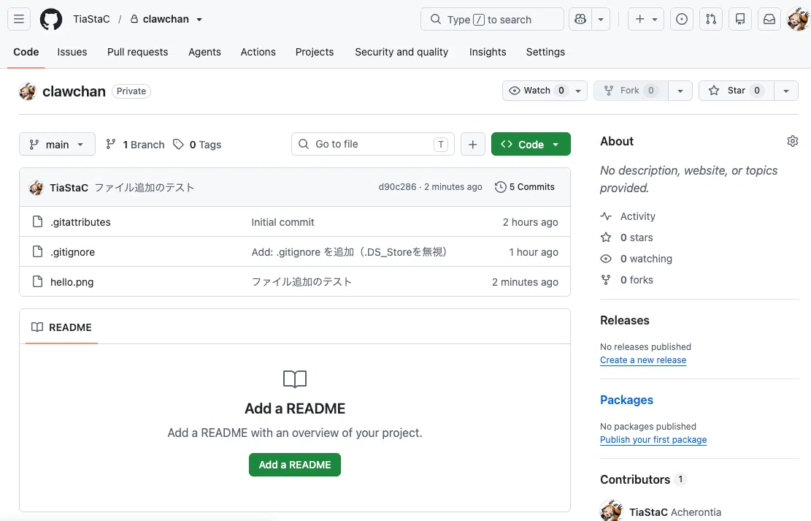Image resolution: width=811 pixels, height=521 pixels.
Task: Open the Agents tab
Action: pos(204,52)
